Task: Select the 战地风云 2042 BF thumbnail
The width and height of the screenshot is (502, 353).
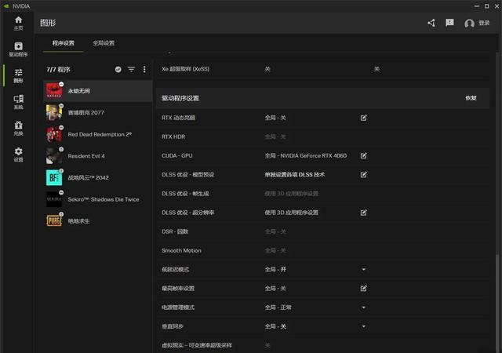Action: [x=54, y=177]
